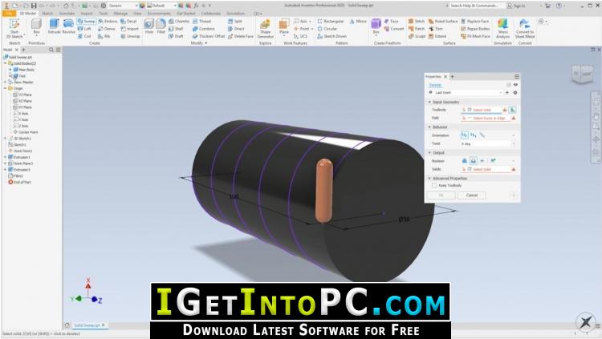Select the Rectangular pattern tool
Image resolution: width=602 pixels, height=339 pixels.
[x=331, y=22]
